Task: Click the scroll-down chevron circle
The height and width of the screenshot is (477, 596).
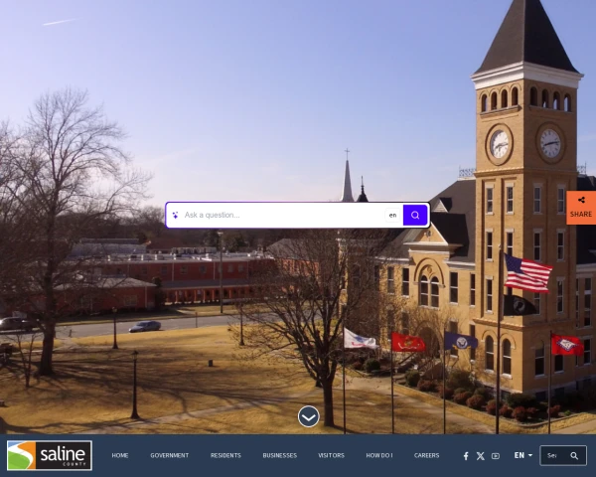Action: [x=308, y=416]
